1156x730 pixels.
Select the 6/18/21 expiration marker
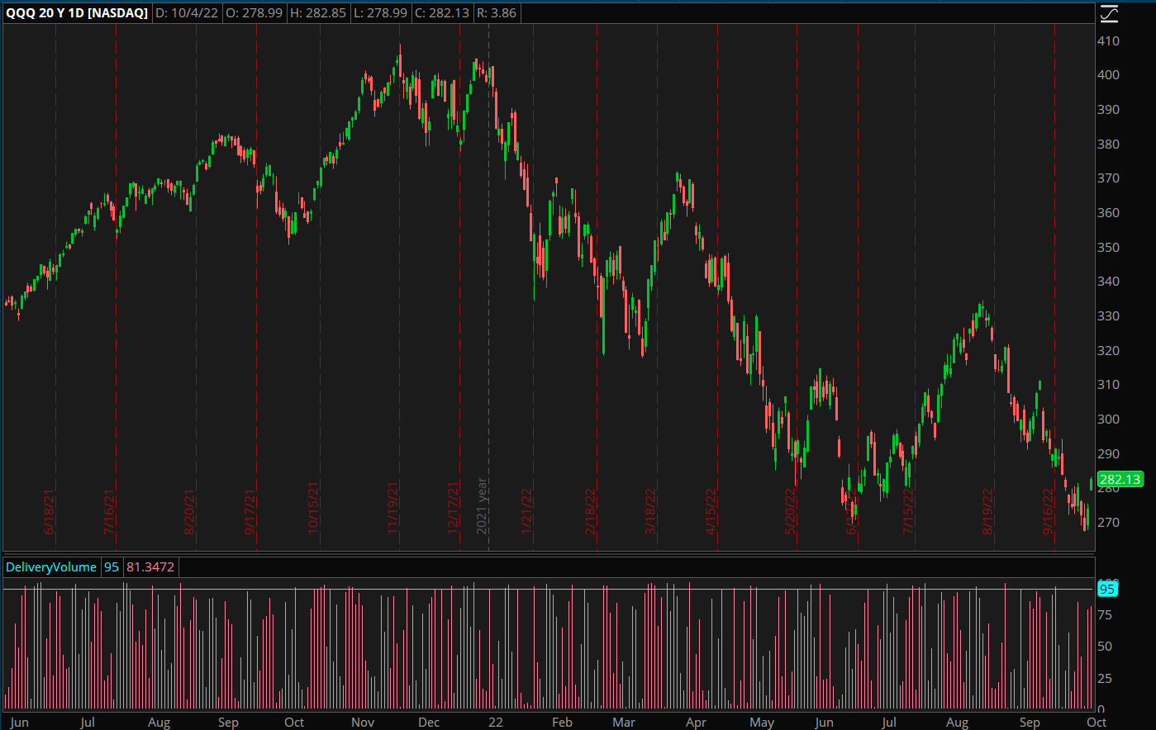tap(49, 511)
